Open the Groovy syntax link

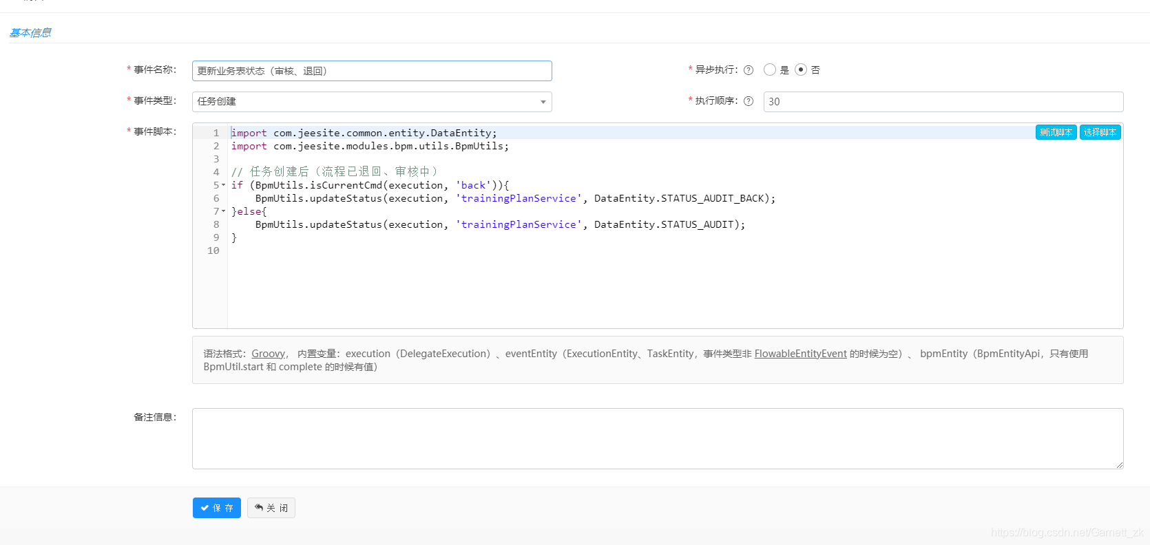[269, 354]
